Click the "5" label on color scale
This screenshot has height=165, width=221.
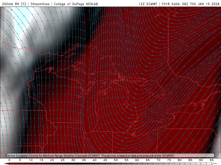coord(20,160)
